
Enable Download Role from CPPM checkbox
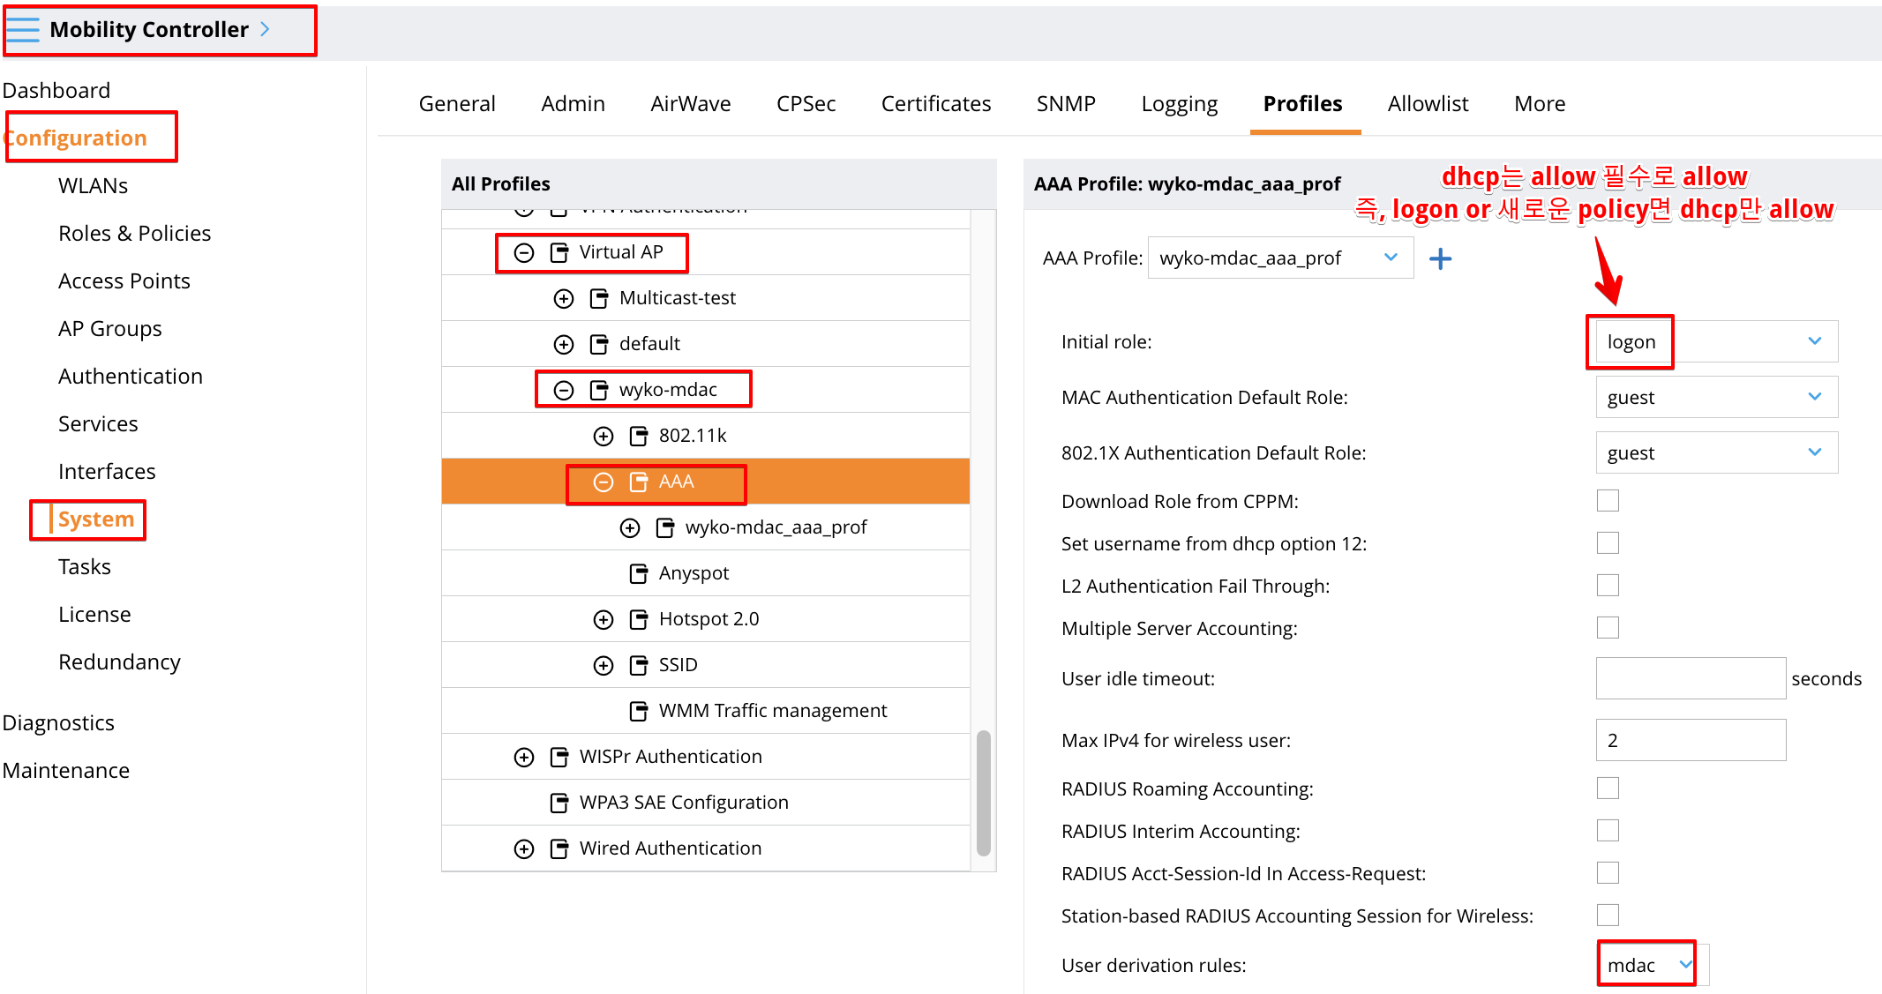pyautogui.click(x=1608, y=501)
